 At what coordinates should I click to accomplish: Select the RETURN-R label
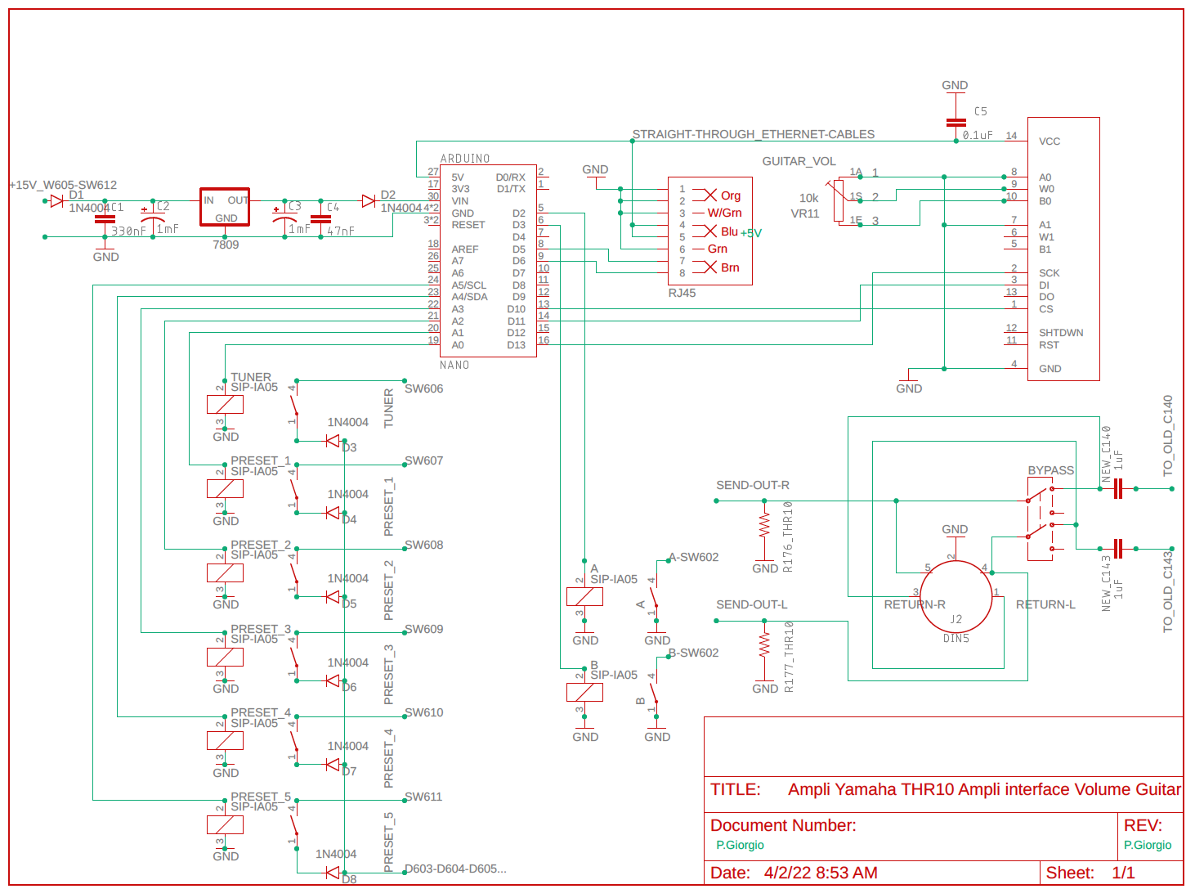[915, 604]
